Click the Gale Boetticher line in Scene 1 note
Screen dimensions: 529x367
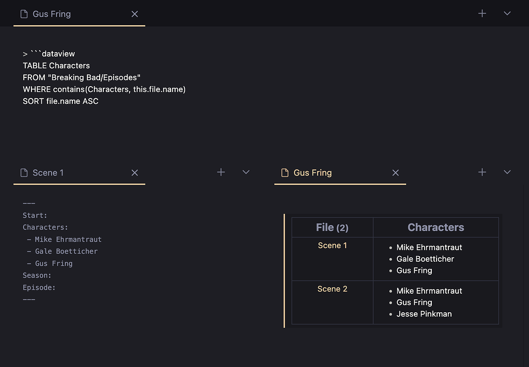(66, 251)
